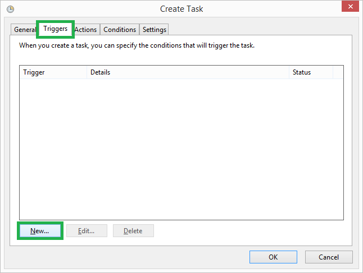Dismiss the dialog with the Cancel button

[329, 257]
